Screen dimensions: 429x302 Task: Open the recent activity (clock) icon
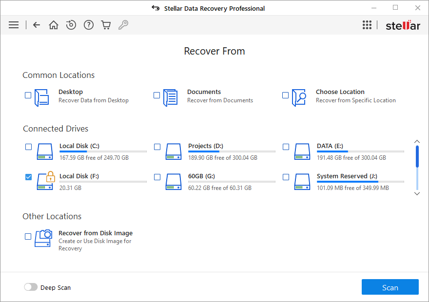point(71,24)
